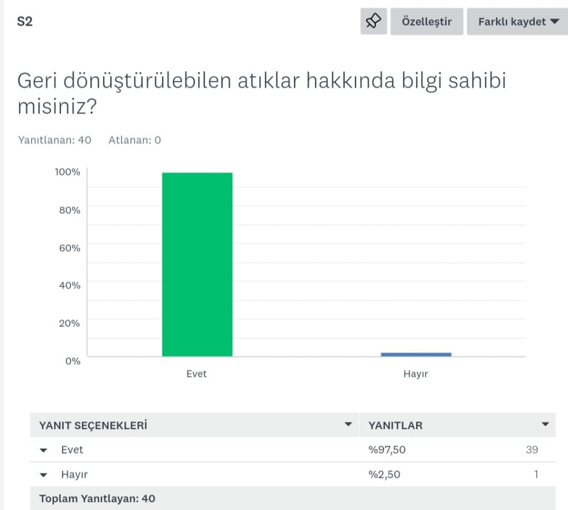The height and width of the screenshot is (510, 568).
Task: Open the YANITLAR column sort dropdown
Action: coord(546,425)
